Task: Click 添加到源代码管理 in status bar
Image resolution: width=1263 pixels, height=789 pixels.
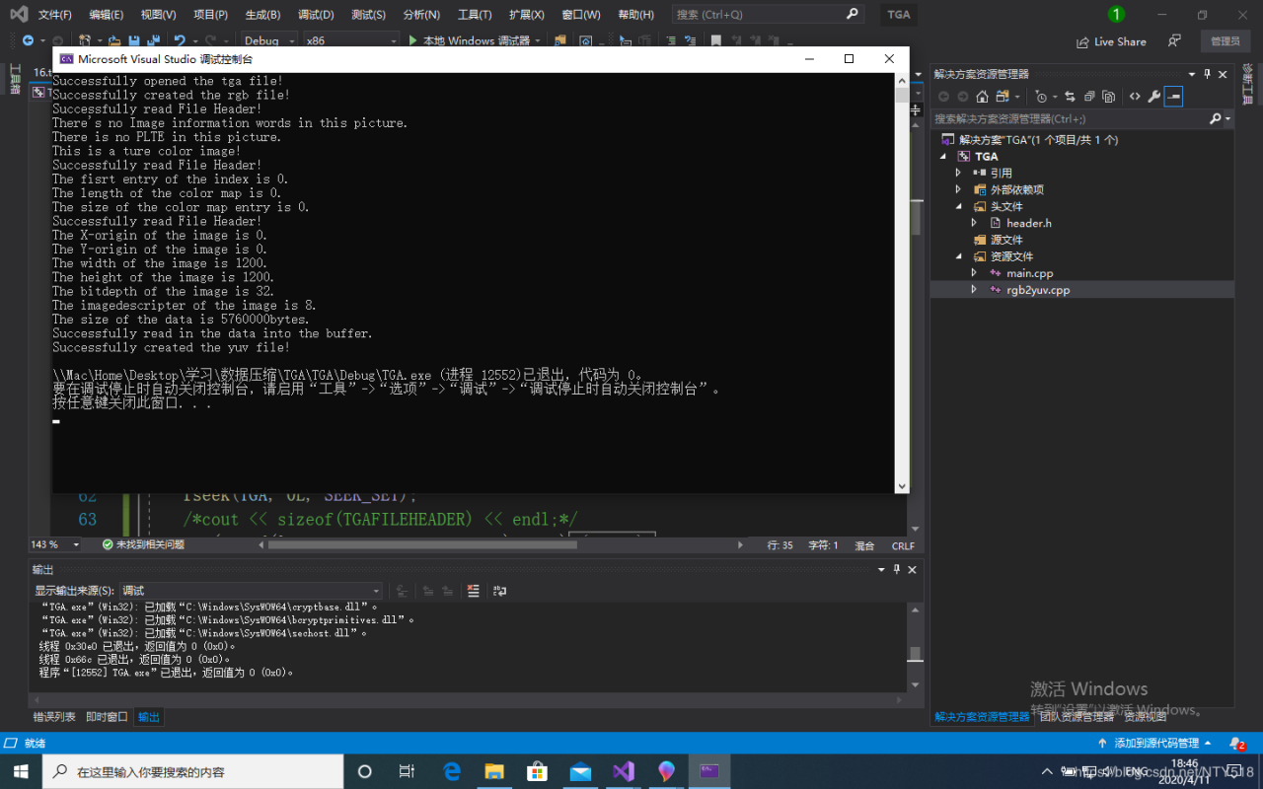Action: pos(1153,743)
